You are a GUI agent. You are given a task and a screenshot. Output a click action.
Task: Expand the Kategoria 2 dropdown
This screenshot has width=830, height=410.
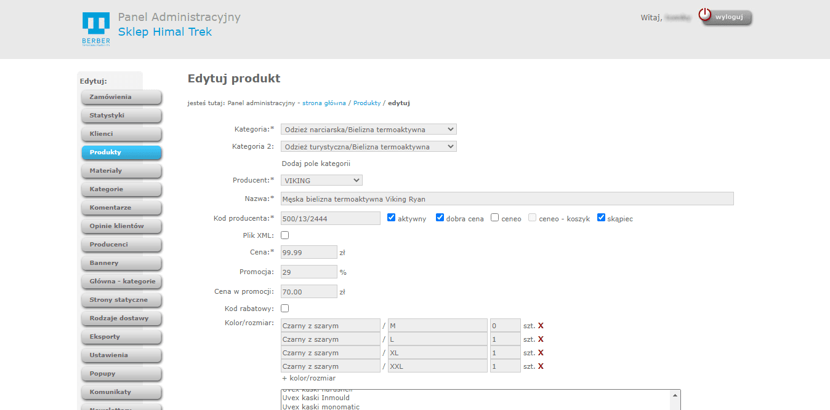368,146
